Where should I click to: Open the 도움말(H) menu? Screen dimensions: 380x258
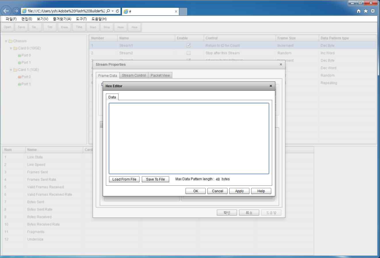click(x=99, y=19)
